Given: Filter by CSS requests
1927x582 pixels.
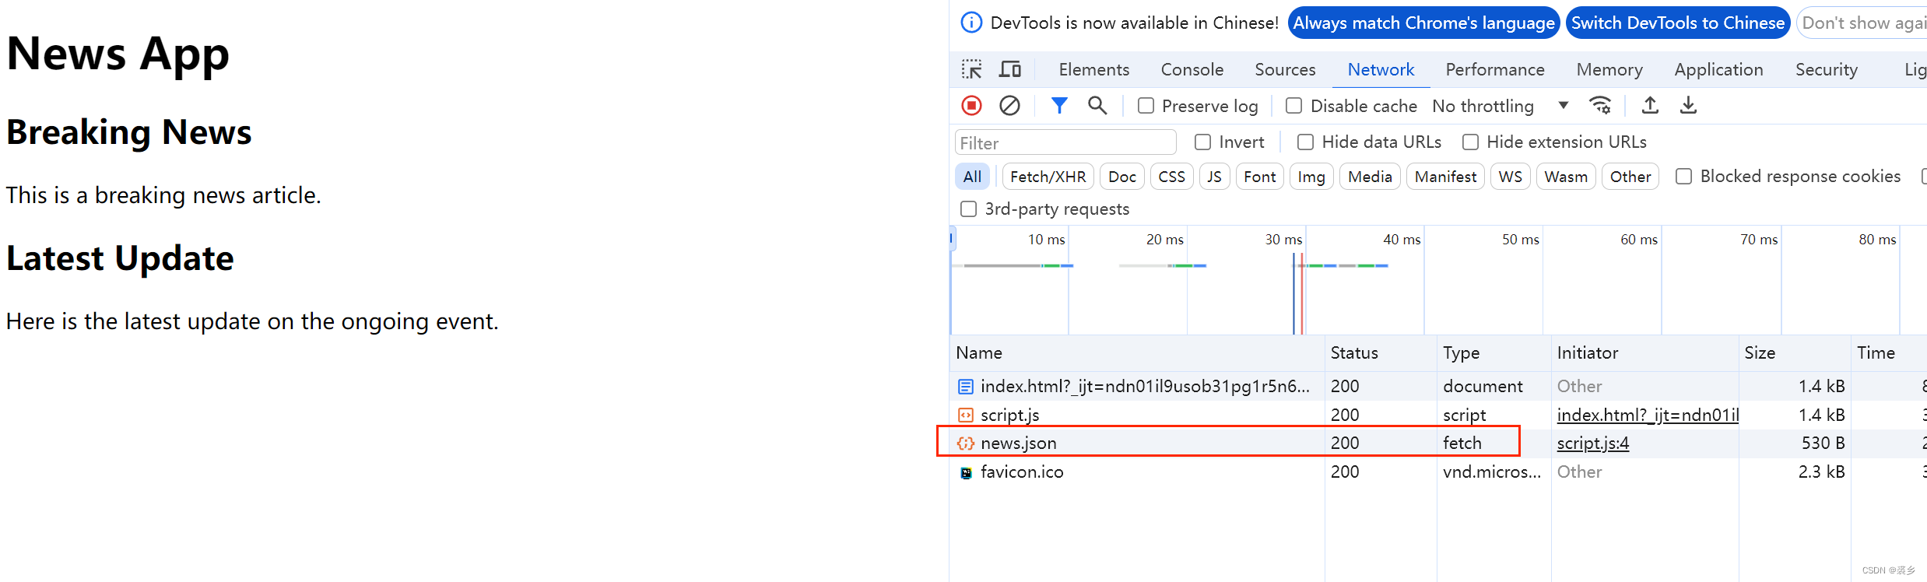Looking at the screenshot, I should (1171, 177).
